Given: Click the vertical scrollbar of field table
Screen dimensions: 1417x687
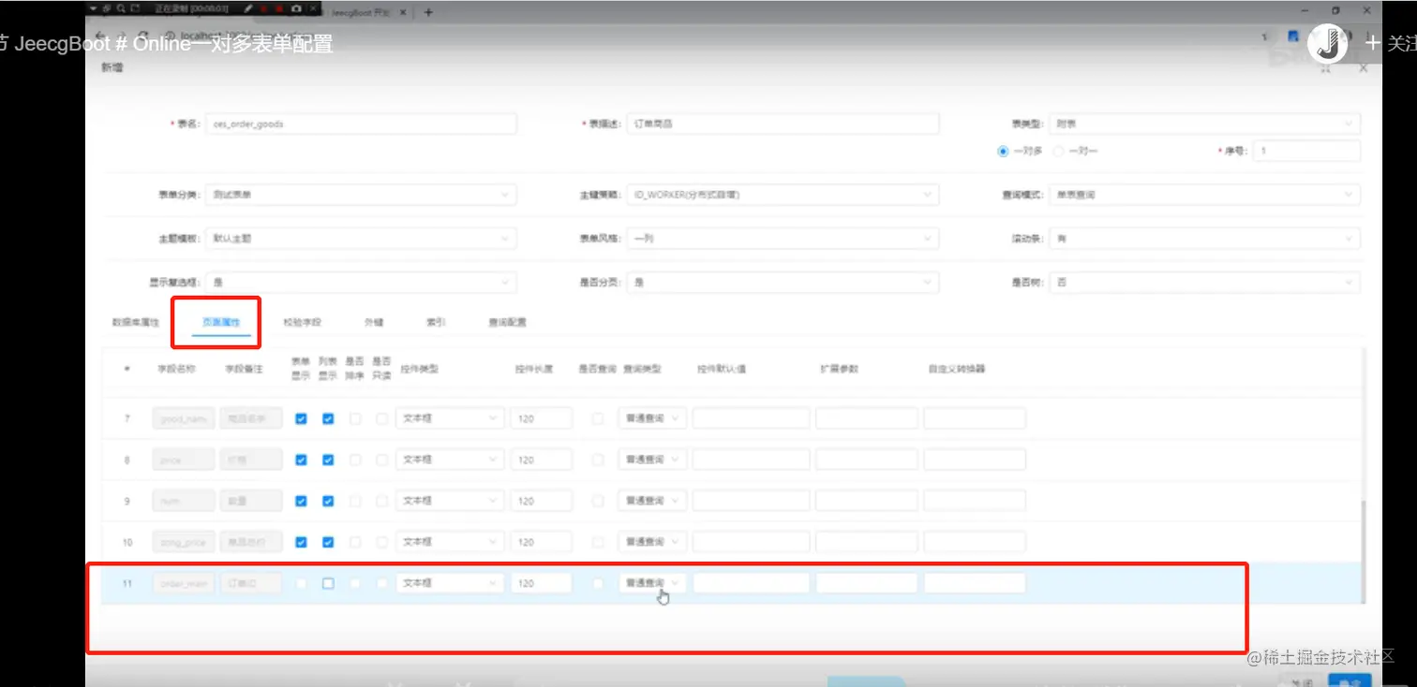Looking at the screenshot, I should [x=1363, y=552].
